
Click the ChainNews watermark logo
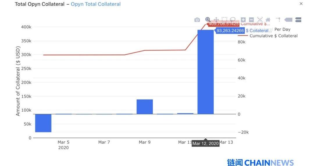(x=260, y=162)
